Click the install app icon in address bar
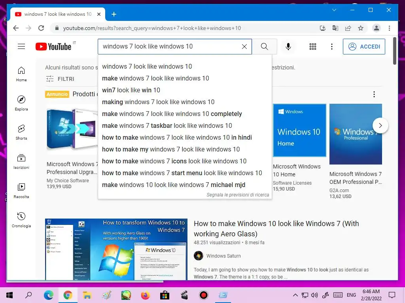This screenshot has height=303, width=405. (x=323, y=28)
